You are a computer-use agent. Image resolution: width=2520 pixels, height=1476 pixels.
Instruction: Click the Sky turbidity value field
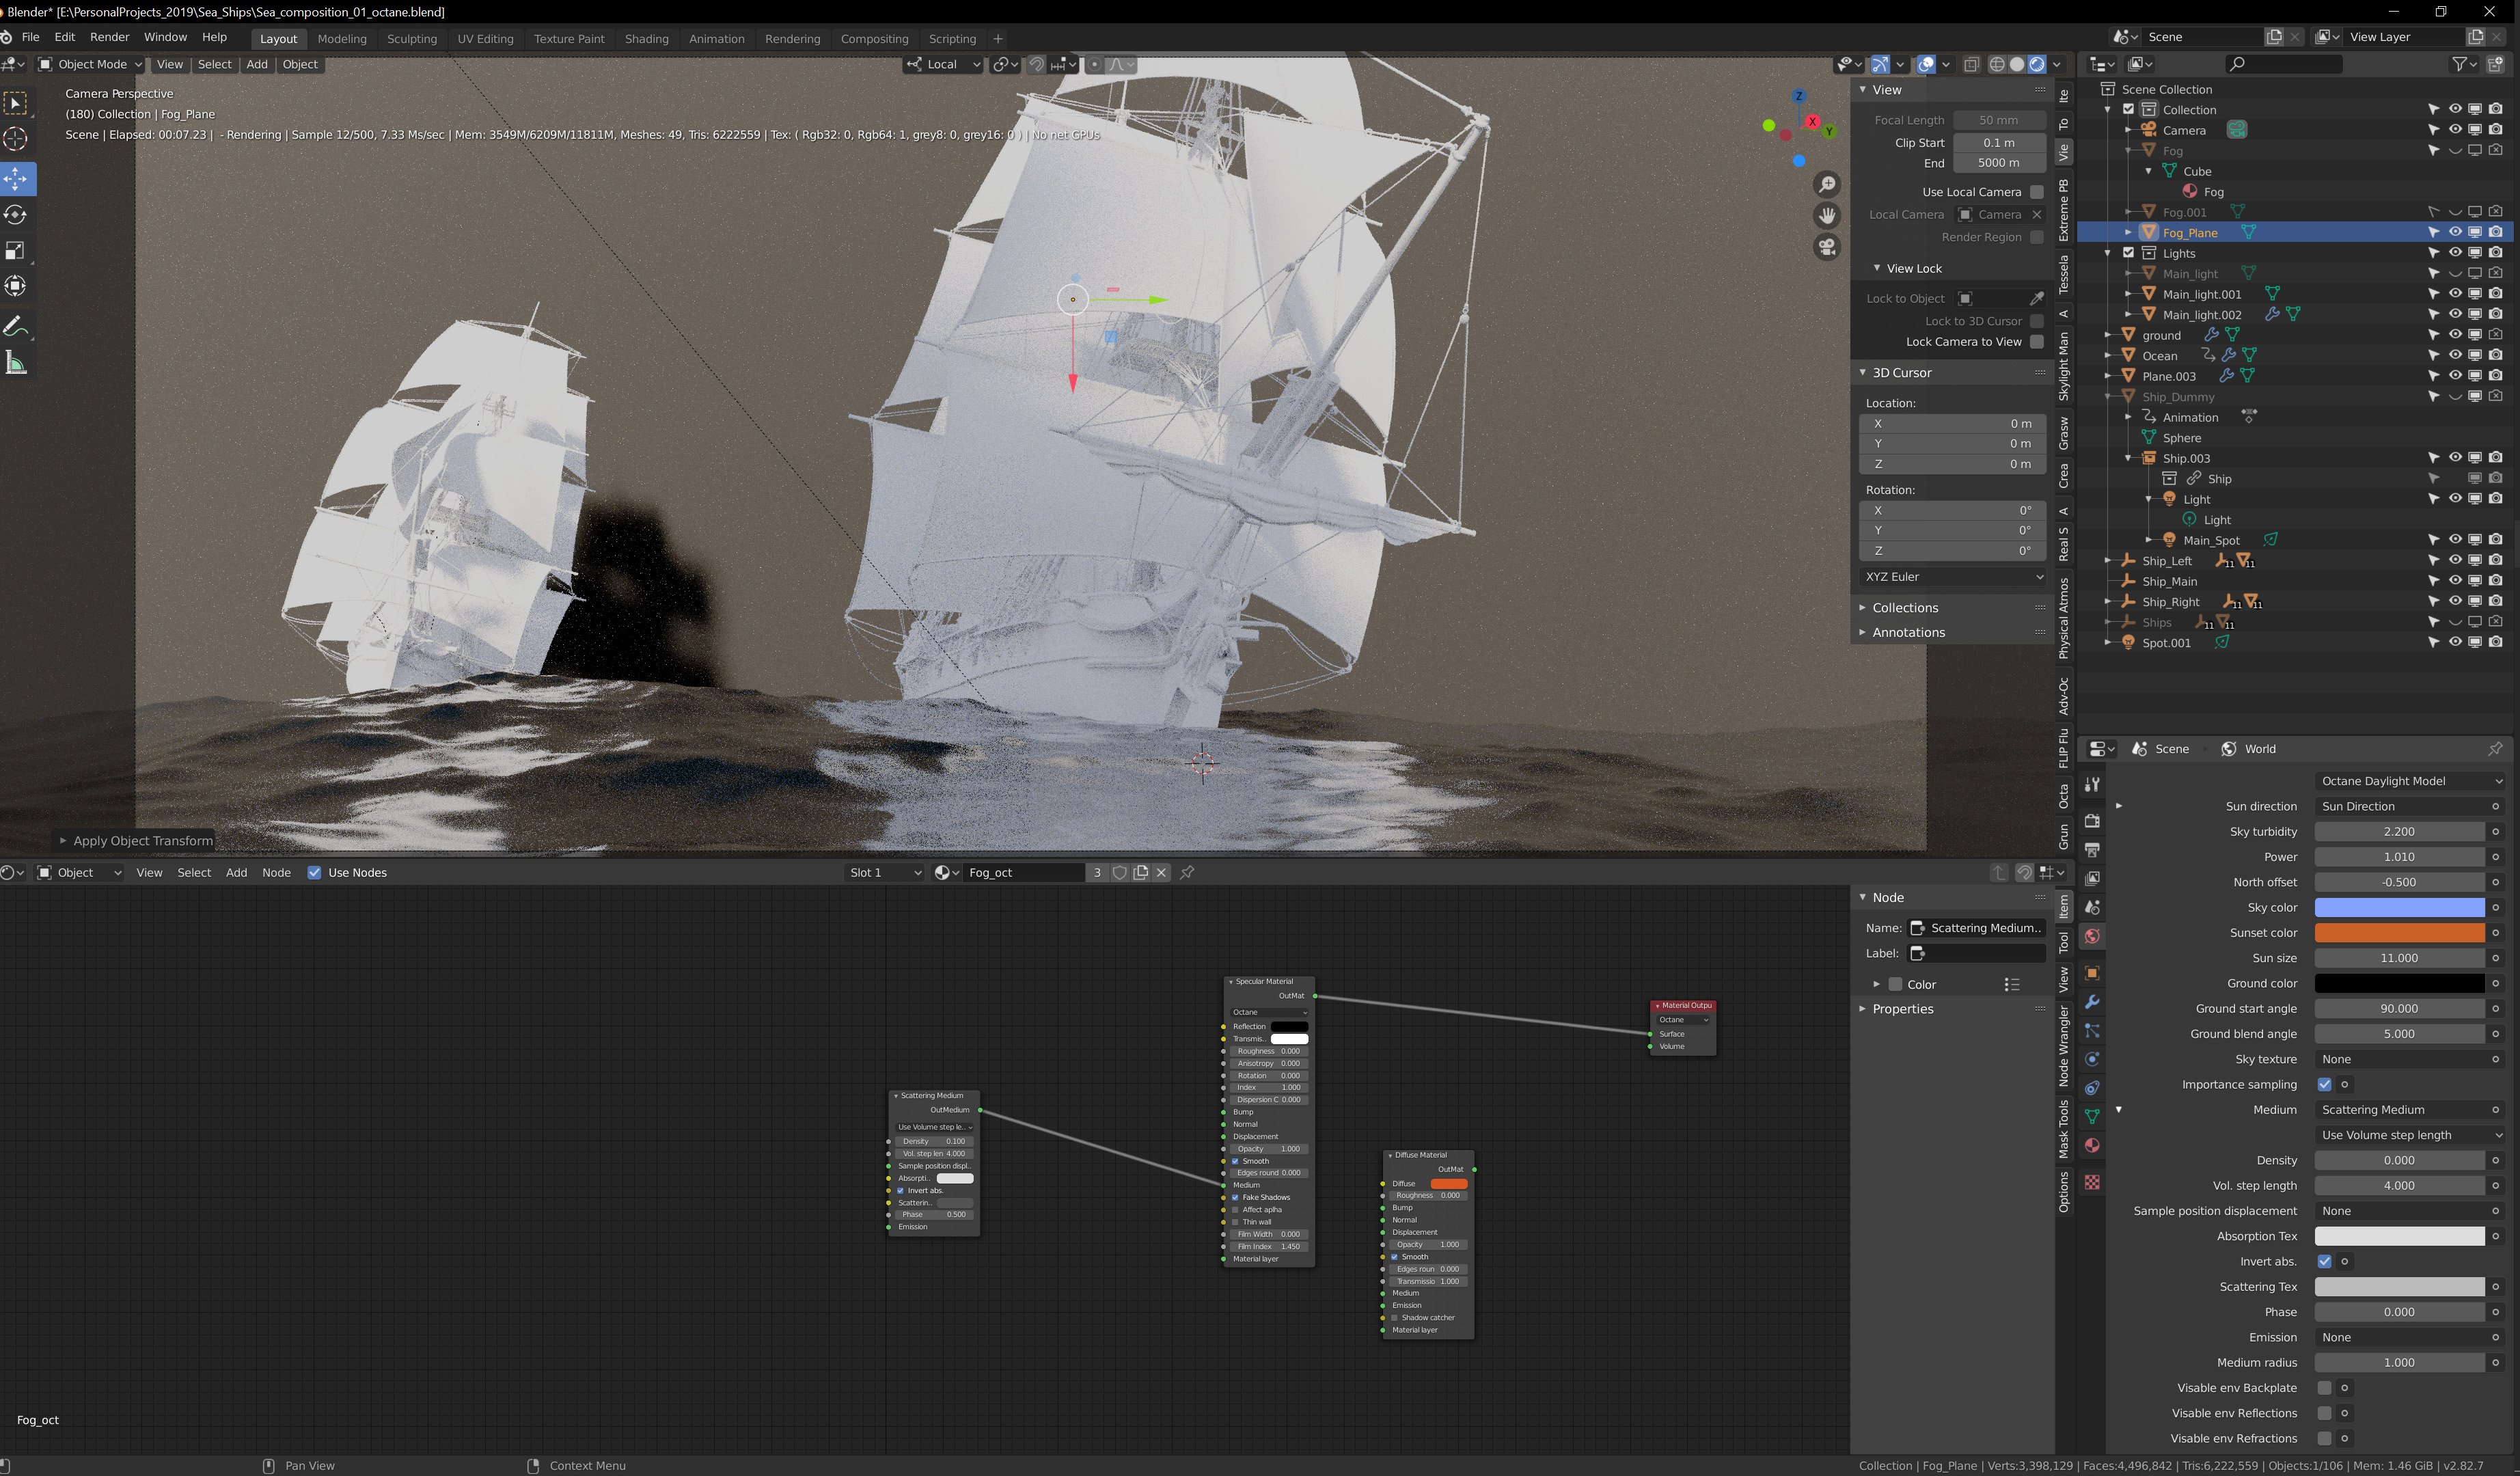click(x=2398, y=832)
